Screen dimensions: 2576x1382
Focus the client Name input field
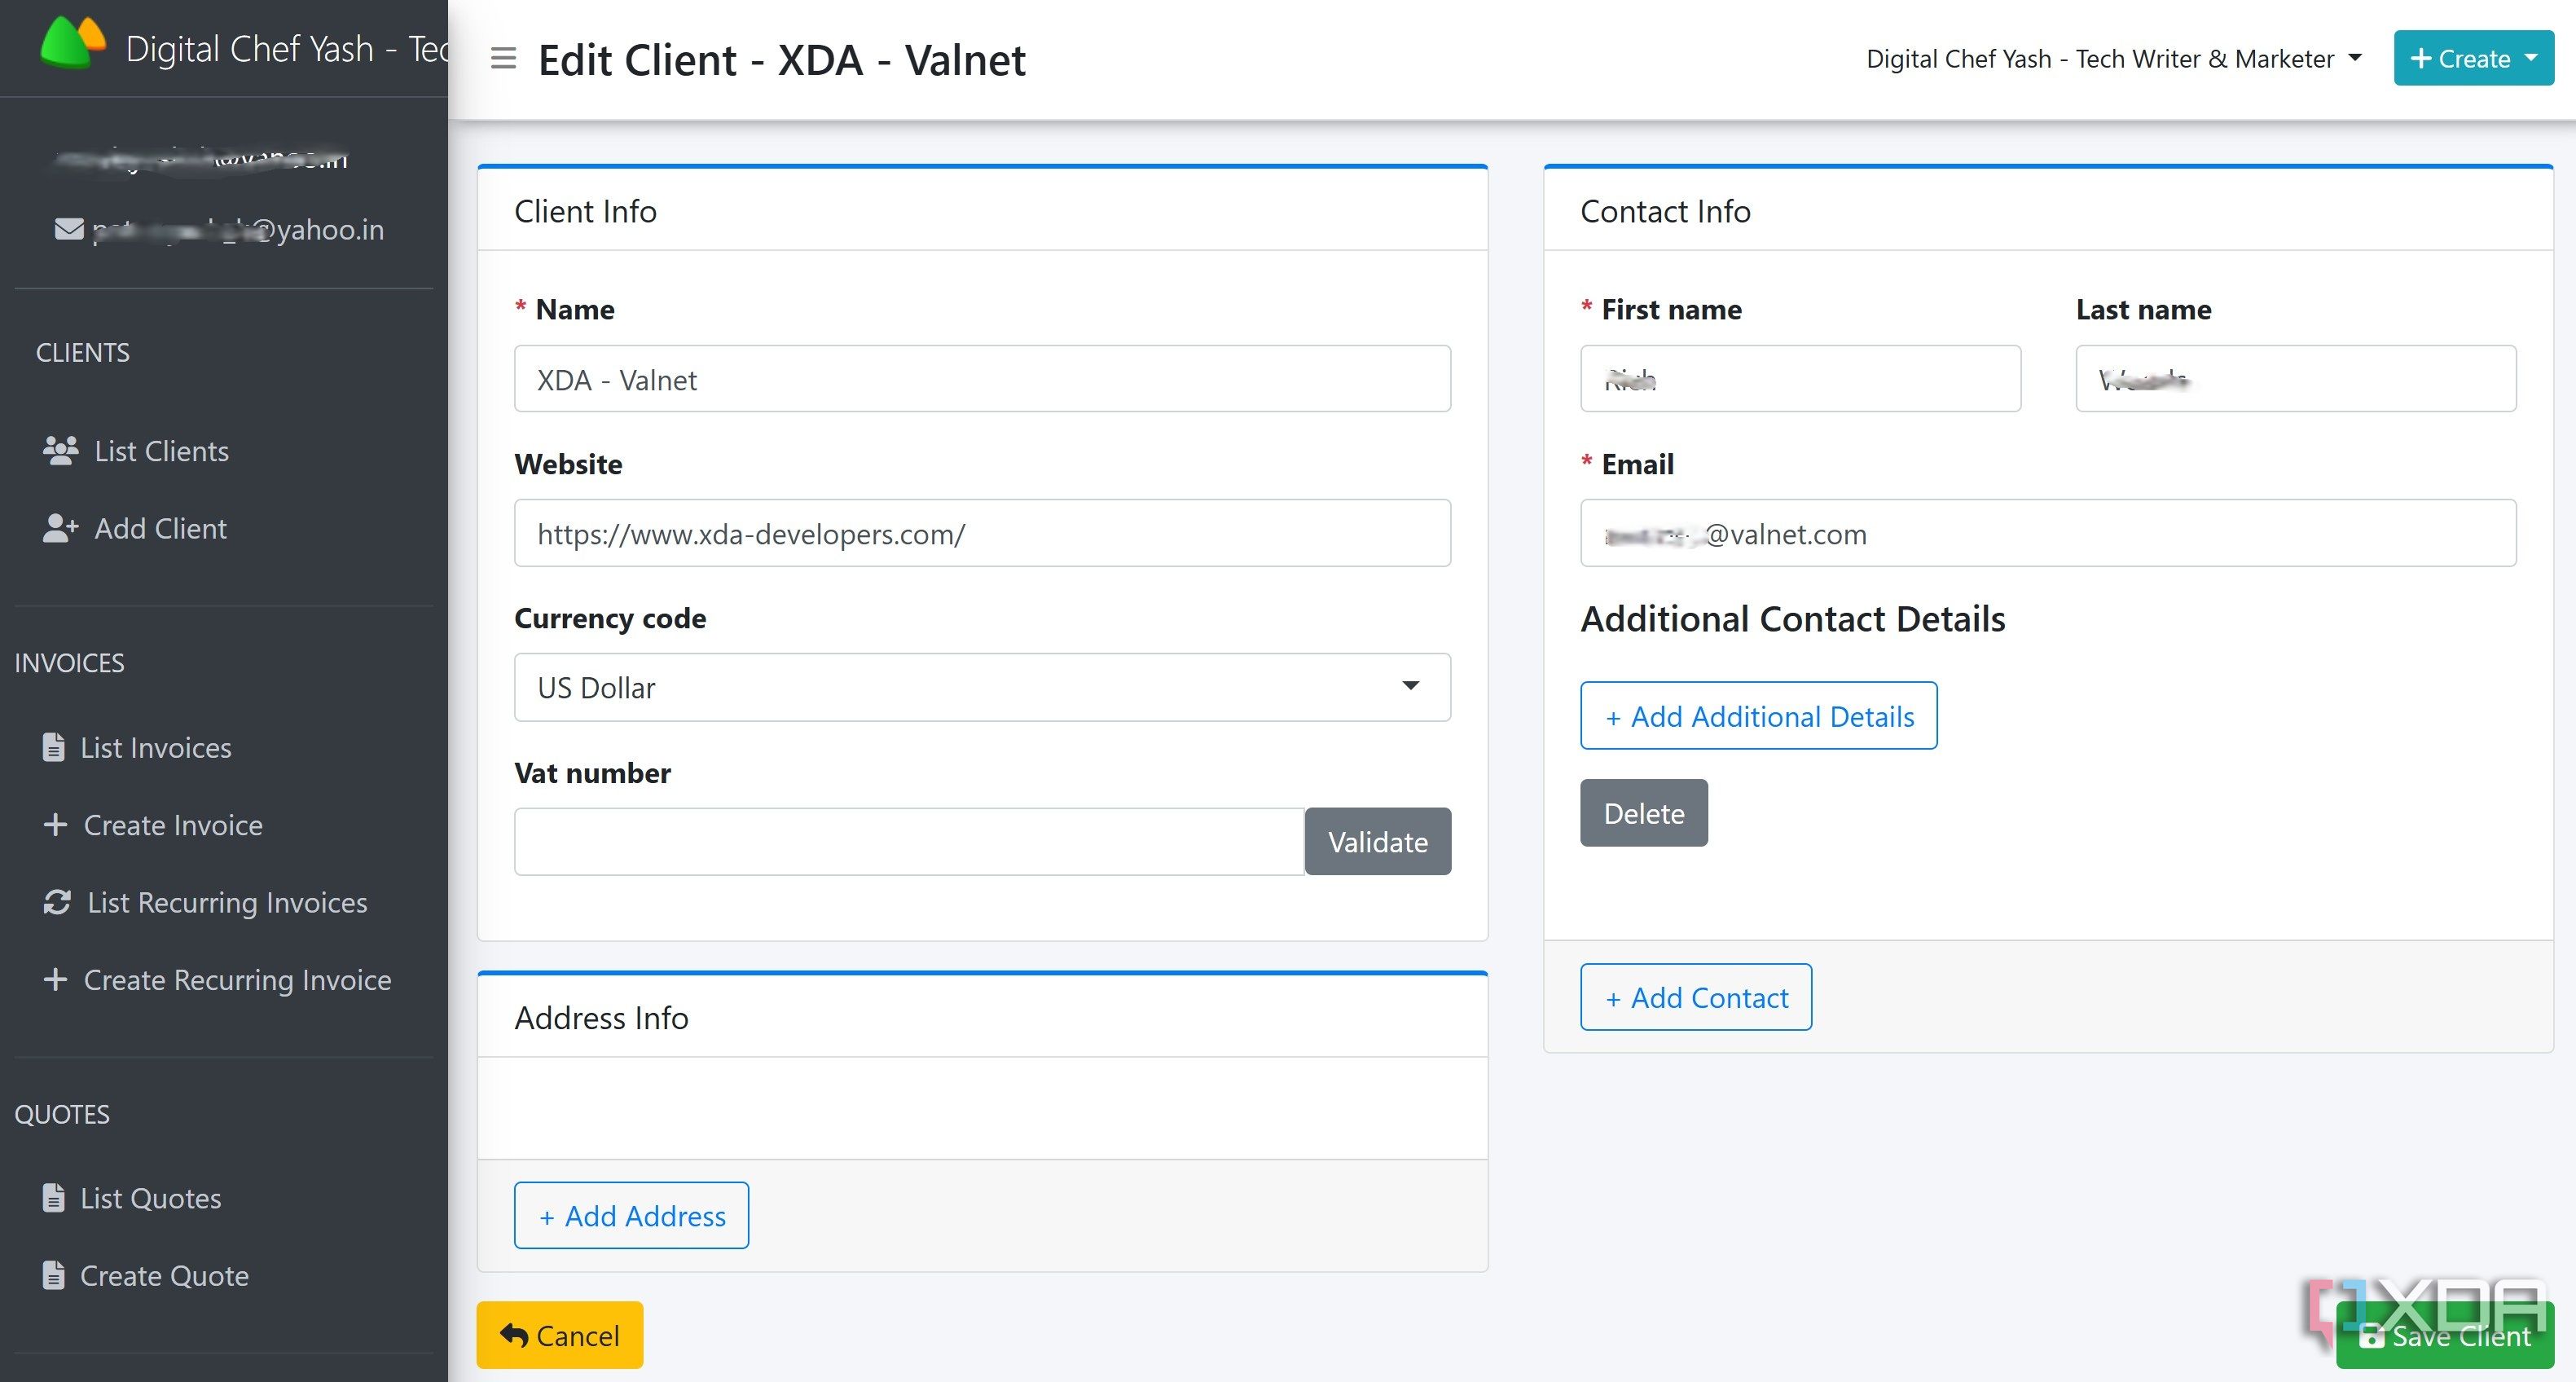982,378
